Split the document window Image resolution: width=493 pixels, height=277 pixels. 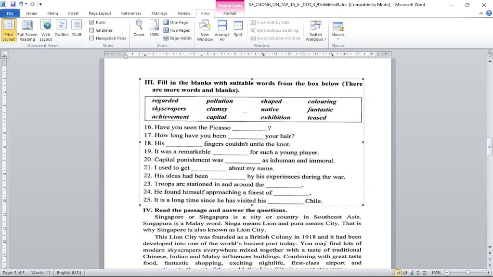238,28
